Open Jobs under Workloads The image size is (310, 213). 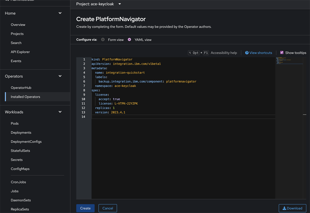click(x=15, y=191)
